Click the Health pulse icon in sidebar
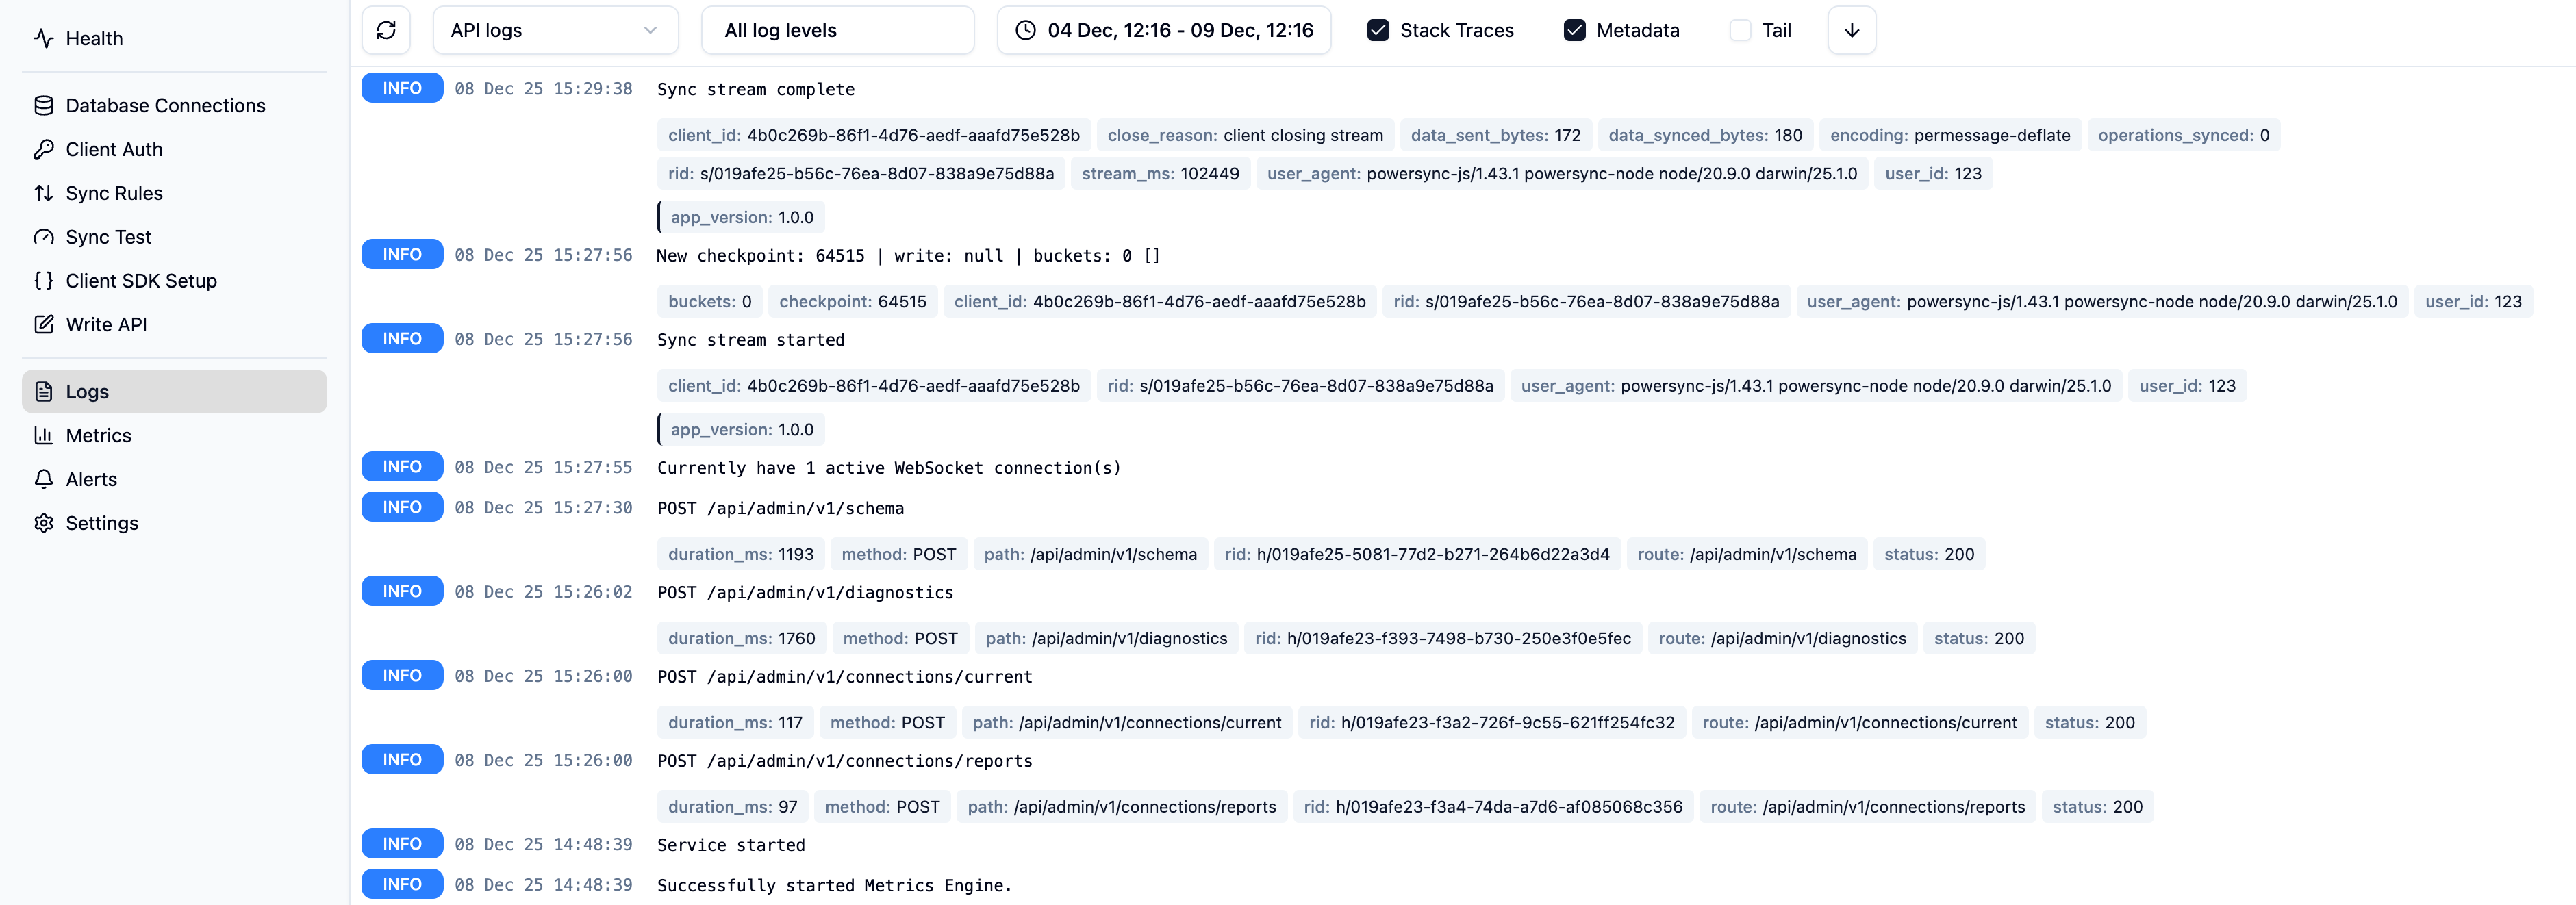 43,38
